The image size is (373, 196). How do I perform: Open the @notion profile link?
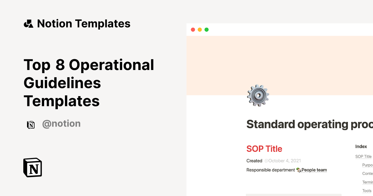coord(61,124)
